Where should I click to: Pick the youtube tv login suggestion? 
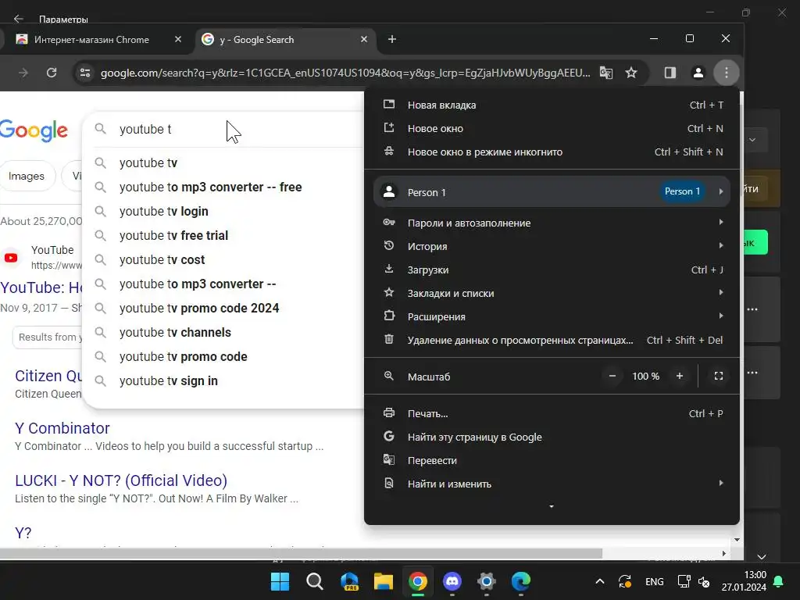(224, 211)
